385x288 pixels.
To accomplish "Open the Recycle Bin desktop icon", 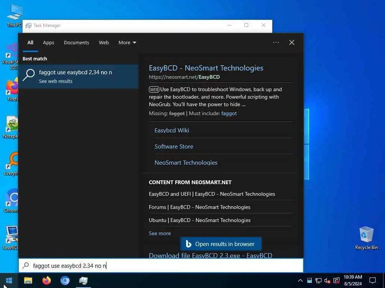I will tap(366, 238).
